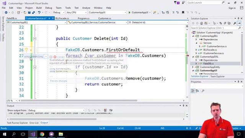The image size is (245, 138).
Task: Toggle auto-hide pin on Properties panel
Action: pos(238,82)
